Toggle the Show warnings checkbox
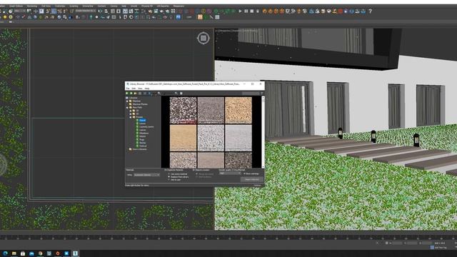This screenshot has height=257, width=457. click(244, 173)
